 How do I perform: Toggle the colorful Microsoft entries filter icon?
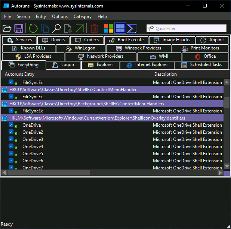[x=108, y=28]
